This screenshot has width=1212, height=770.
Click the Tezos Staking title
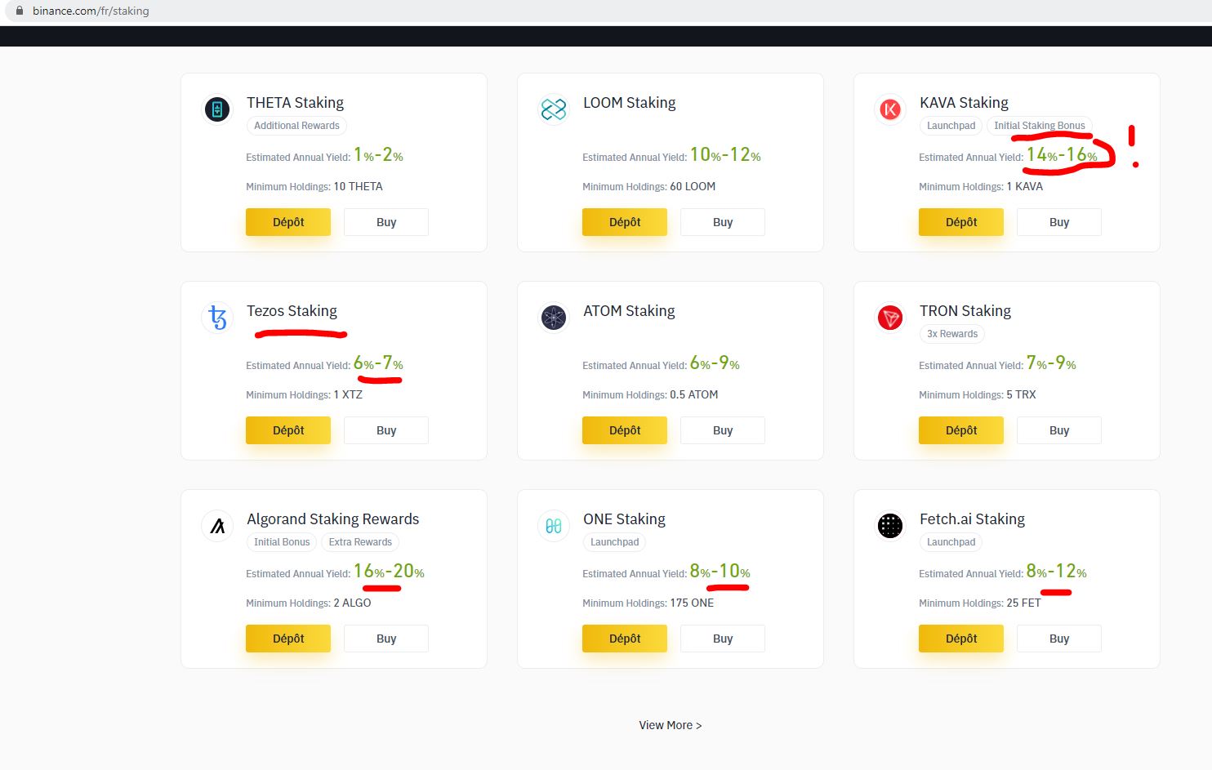tap(292, 311)
